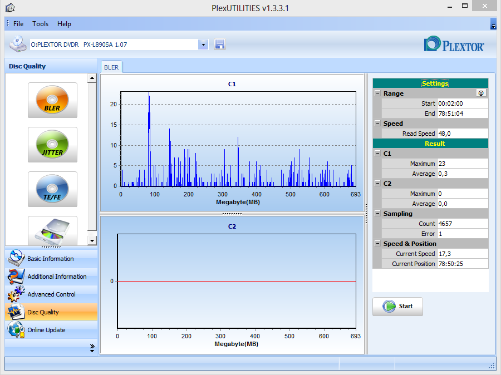
Task: Click the Online Update globe icon
Action: pyautogui.click(x=16, y=329)
